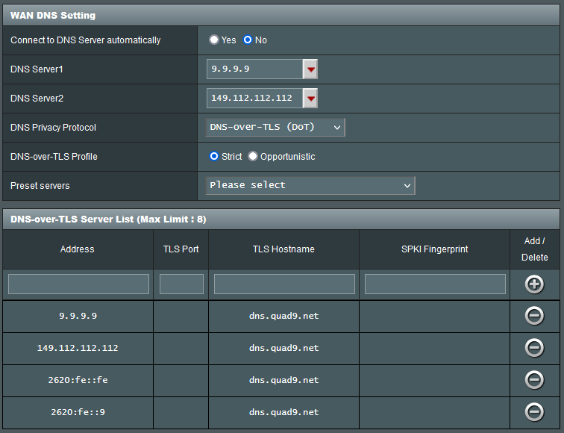Add a new DNS-over-TLS server entry

click(534, 284)
